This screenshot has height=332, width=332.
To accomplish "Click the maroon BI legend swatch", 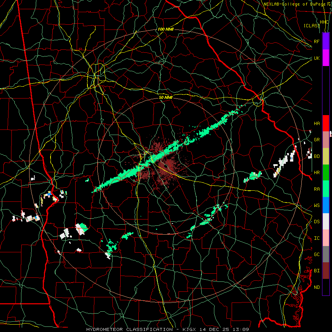I will pyautogui.click(x=326, y=271).
